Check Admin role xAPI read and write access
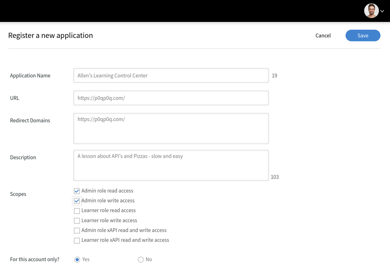Viewport: 390px width, 271px height. click(x=77, y=231)
